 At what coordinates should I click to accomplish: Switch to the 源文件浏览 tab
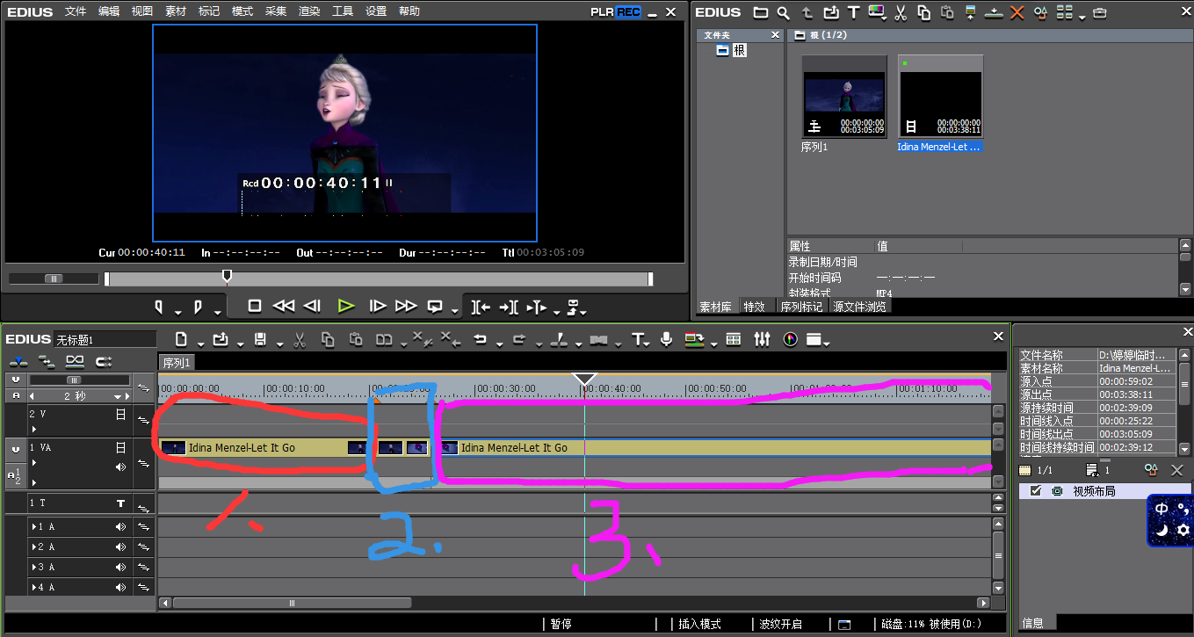(x=860, y=307)
